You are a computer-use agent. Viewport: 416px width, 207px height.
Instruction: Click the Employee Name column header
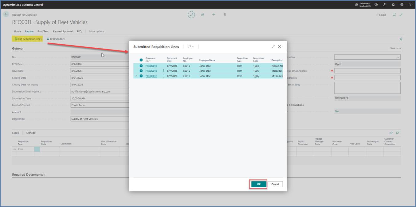coord(207,60)
